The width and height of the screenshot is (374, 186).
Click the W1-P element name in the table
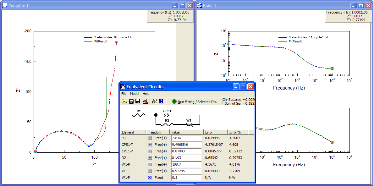tap(125, 178)
